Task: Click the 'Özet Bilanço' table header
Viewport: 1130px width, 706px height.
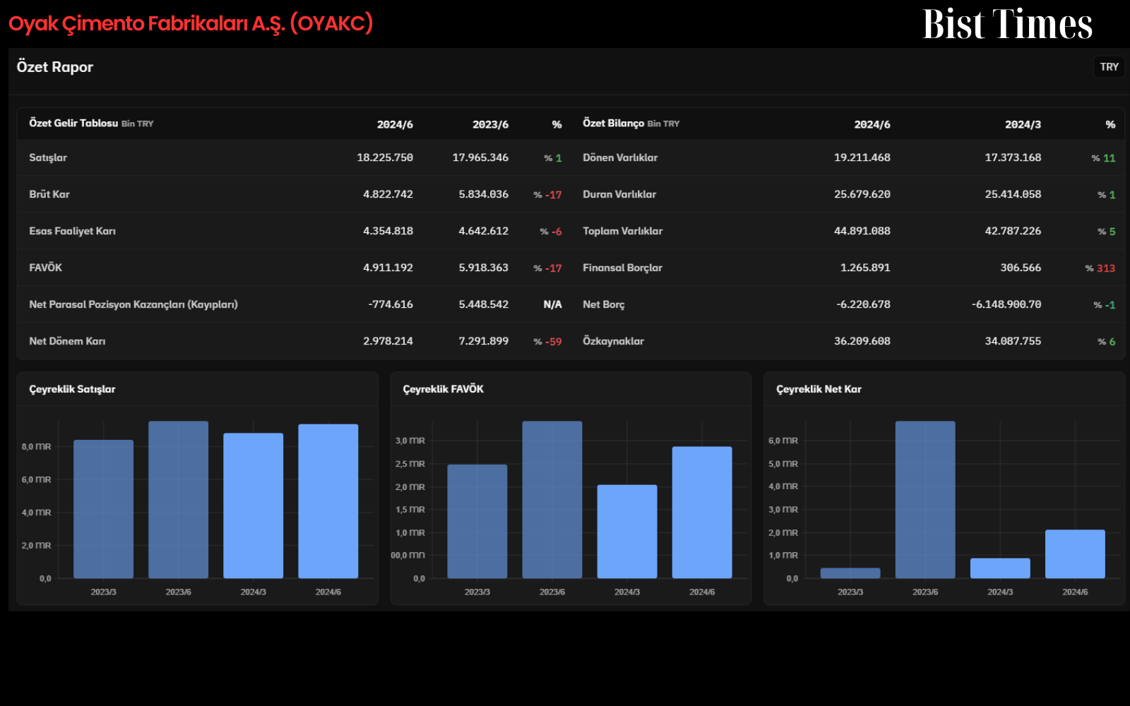Action: coord(613,124)
